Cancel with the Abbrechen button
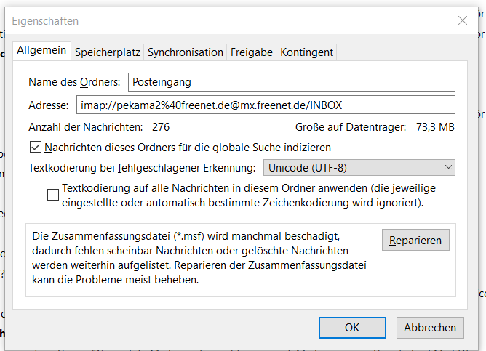Image resolution: width=486 pixels, height=351 pixels. (x=430, y=328)
